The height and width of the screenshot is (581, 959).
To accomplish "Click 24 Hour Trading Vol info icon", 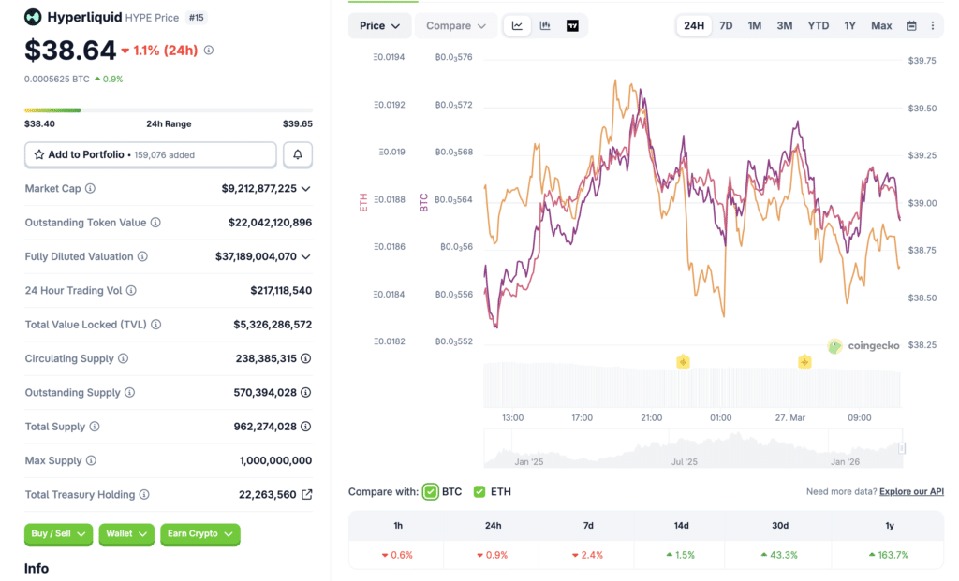I will 131,291.
